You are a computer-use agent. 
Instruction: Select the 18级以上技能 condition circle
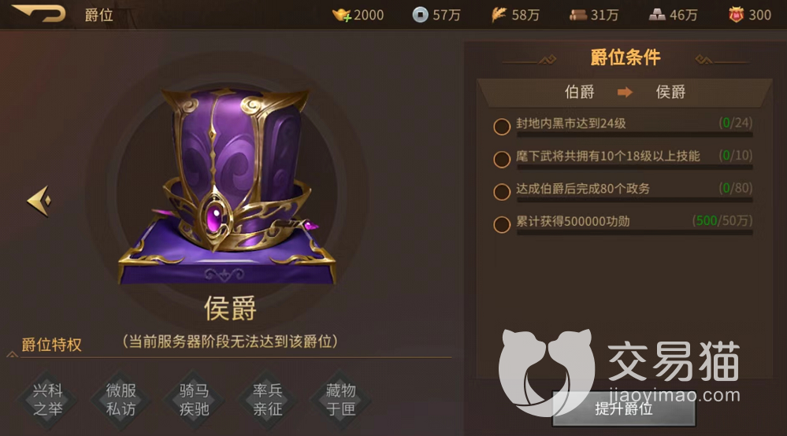click(x=502, y=159)
